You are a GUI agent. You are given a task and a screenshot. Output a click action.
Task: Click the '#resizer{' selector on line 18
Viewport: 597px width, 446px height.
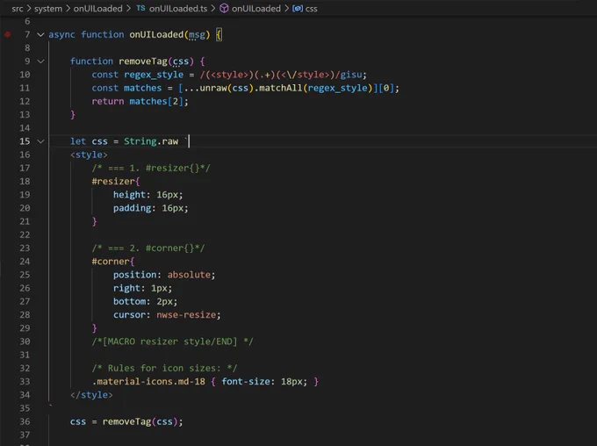pos(116,181)
